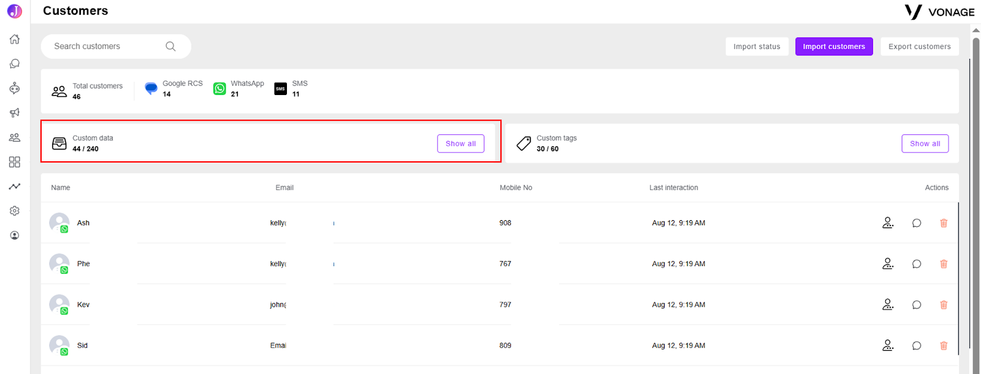Open customer details icon for Ash
Image resolution: width=981 pixels, height=374 pixels.
[888, 223]
